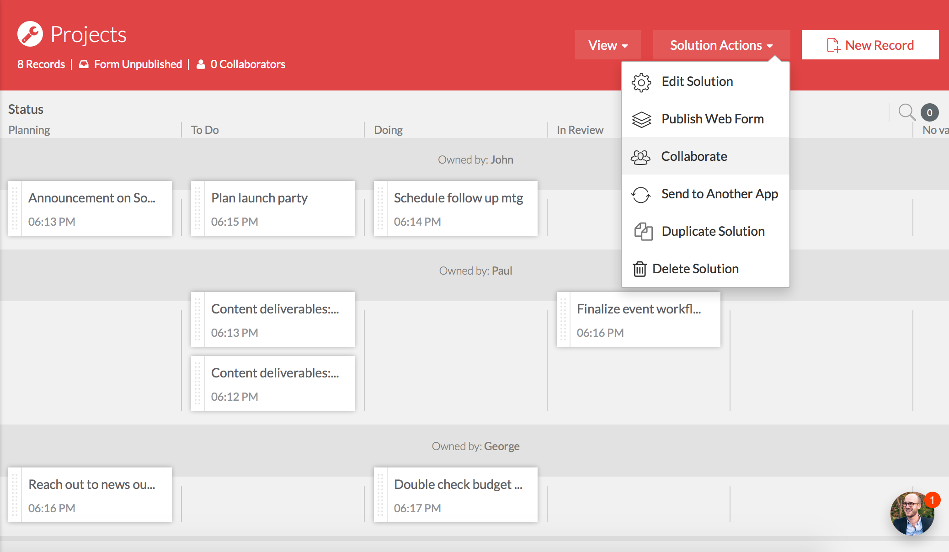The image size is (949, 552).
Task: Expand the View dropdown
Action: (608, 45)
